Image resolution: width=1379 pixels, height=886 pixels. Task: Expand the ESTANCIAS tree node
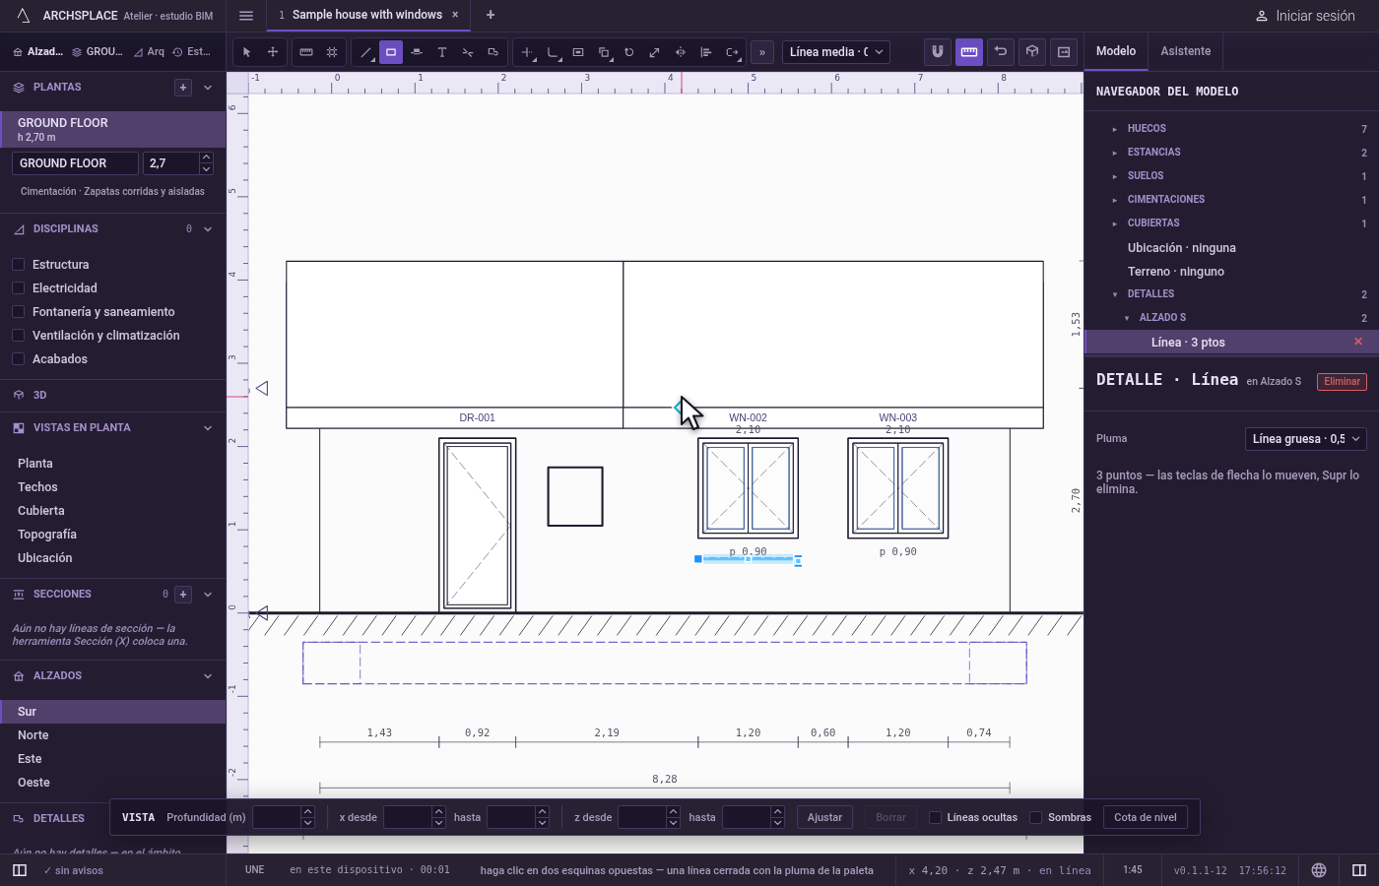click(x=1115, y=153)
